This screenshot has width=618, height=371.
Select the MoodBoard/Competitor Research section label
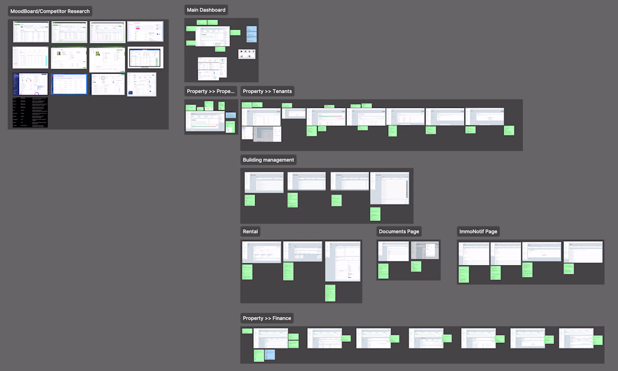50,11
